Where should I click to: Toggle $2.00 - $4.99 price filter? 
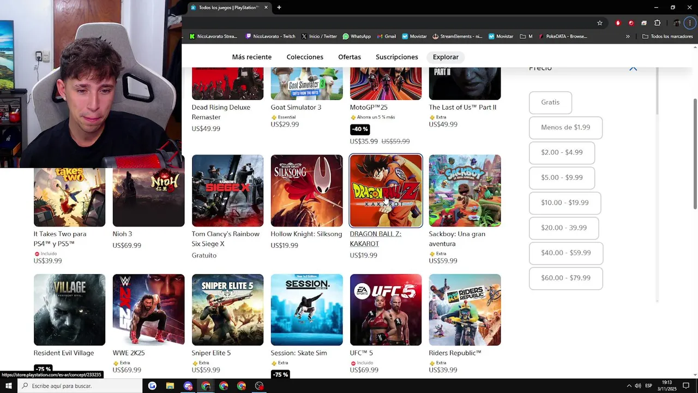(562, 153)
